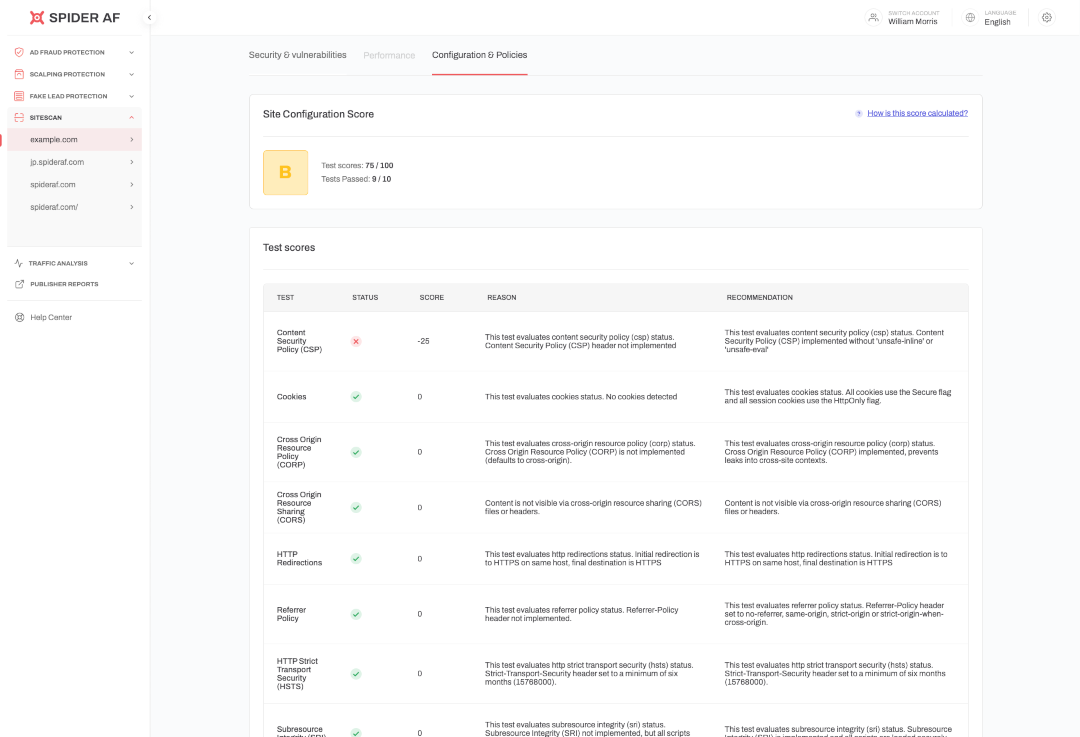Screen dimensions: 1080x737
Task: Click the Fake Lead Protection icon
Action: pos(19,96)
